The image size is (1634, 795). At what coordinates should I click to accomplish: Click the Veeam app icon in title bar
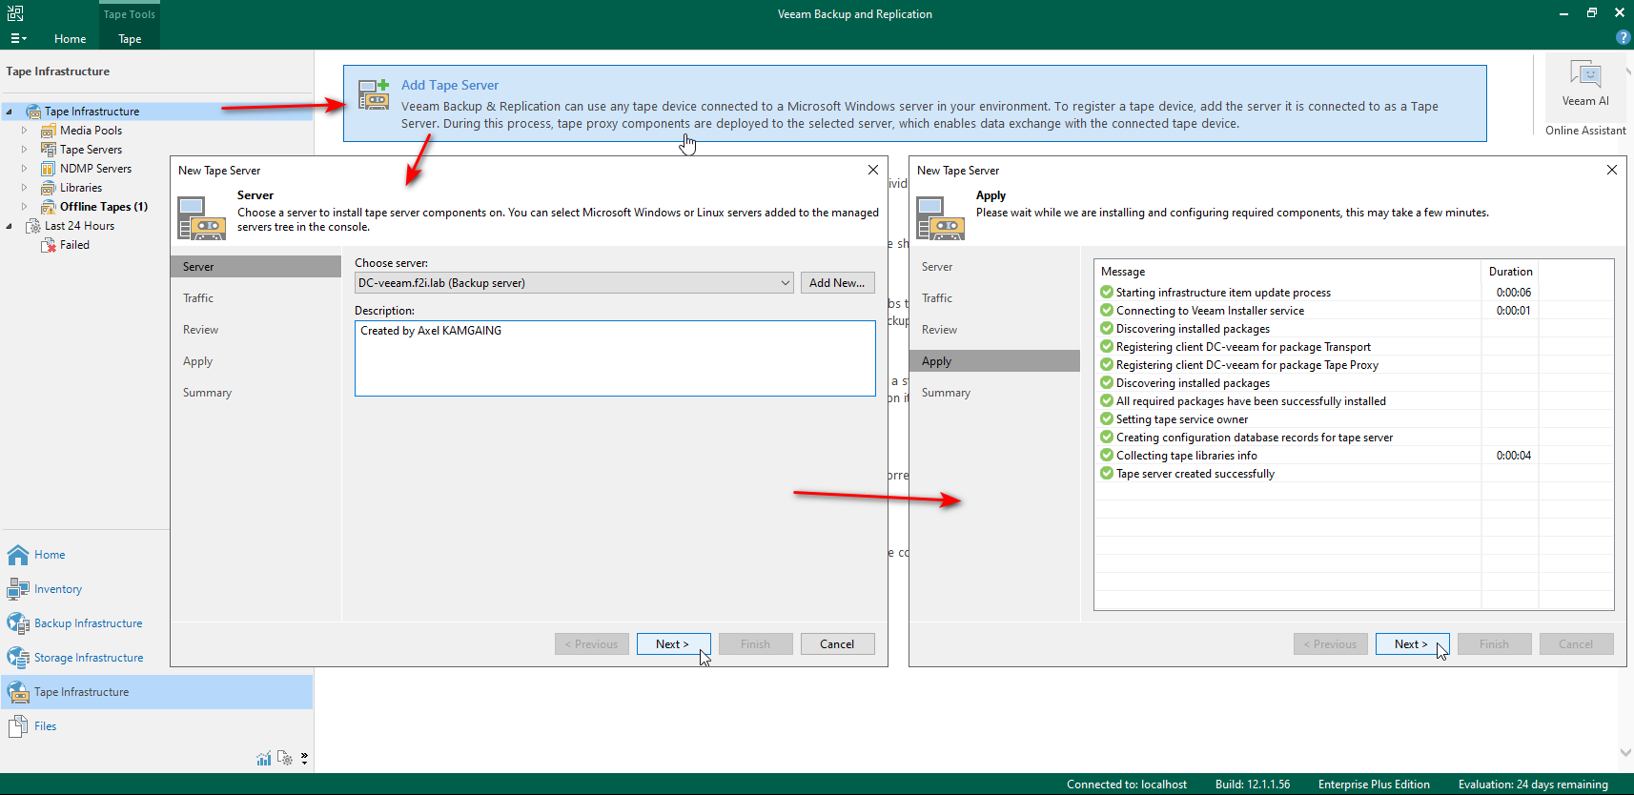(x=15, y=13)
